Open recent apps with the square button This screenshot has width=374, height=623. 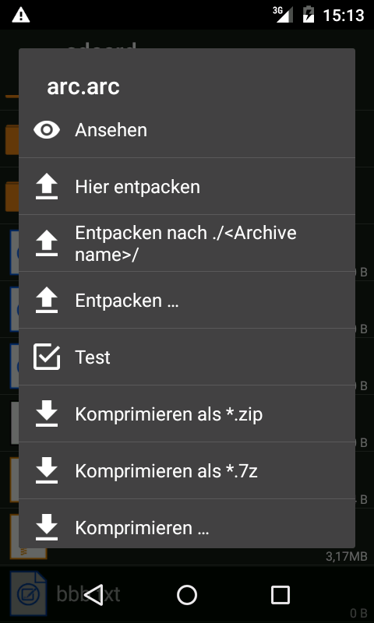pos(280,595)
